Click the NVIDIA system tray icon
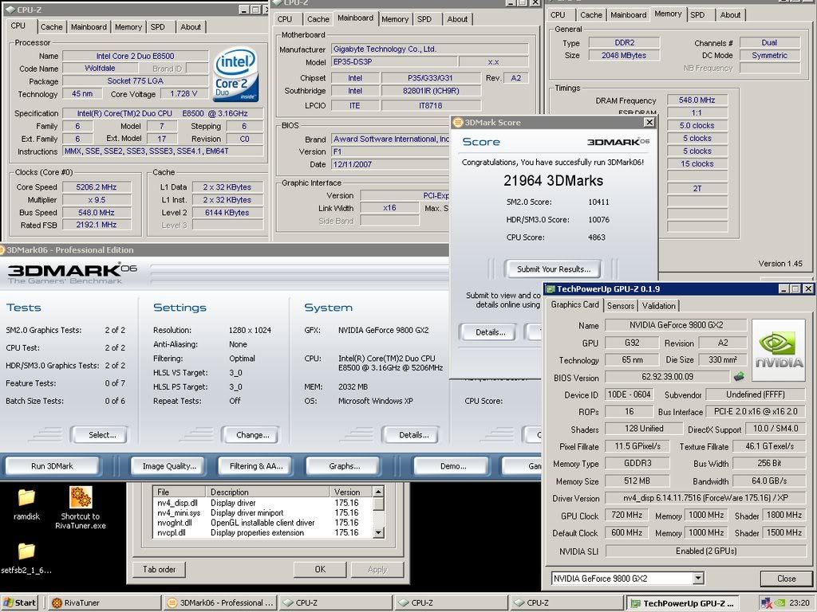This screenshot has width=817, height=612. [x=780, y=603]
